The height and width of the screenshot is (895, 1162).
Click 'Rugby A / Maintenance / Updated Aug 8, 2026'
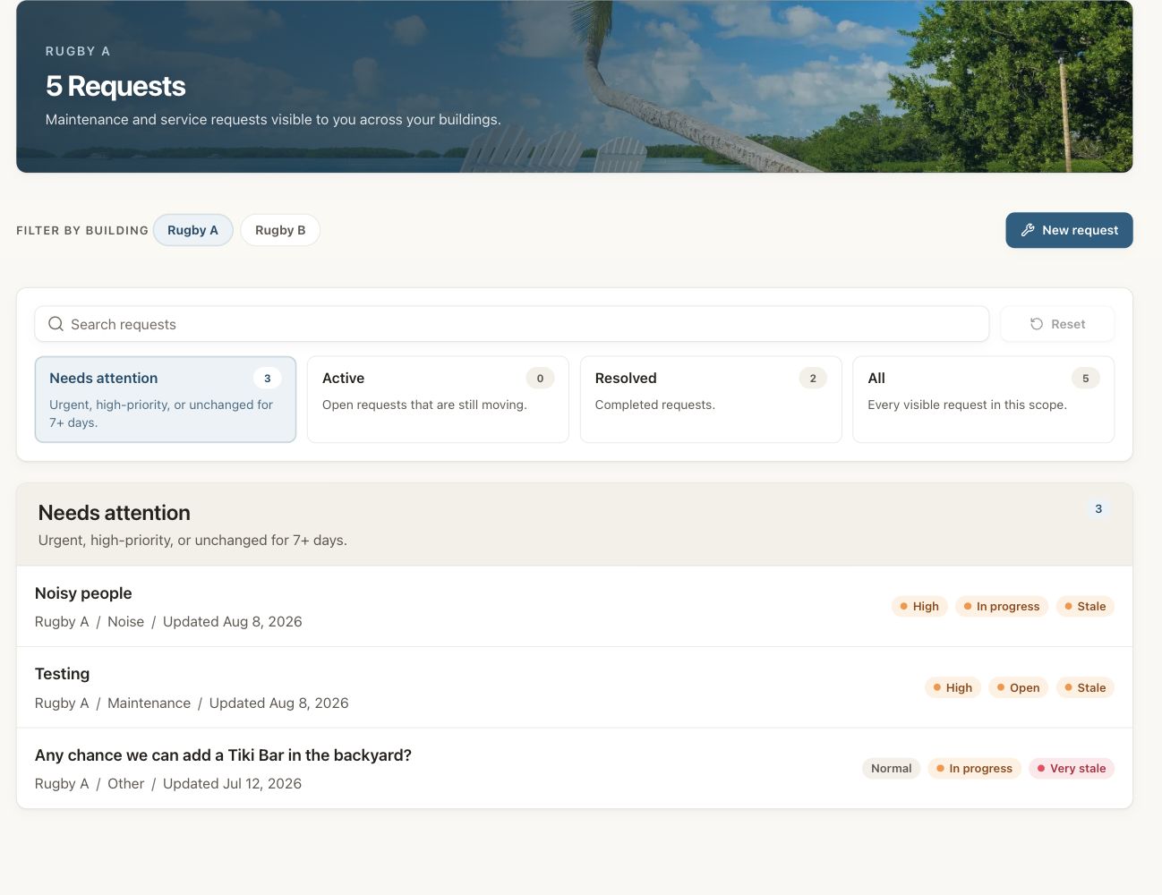(x=192, y=703)
